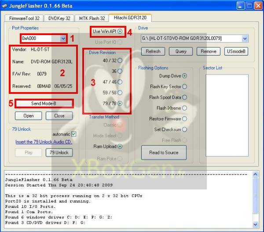Click 'Session Started Thu Sep 24' log line

tap(59, 185)
